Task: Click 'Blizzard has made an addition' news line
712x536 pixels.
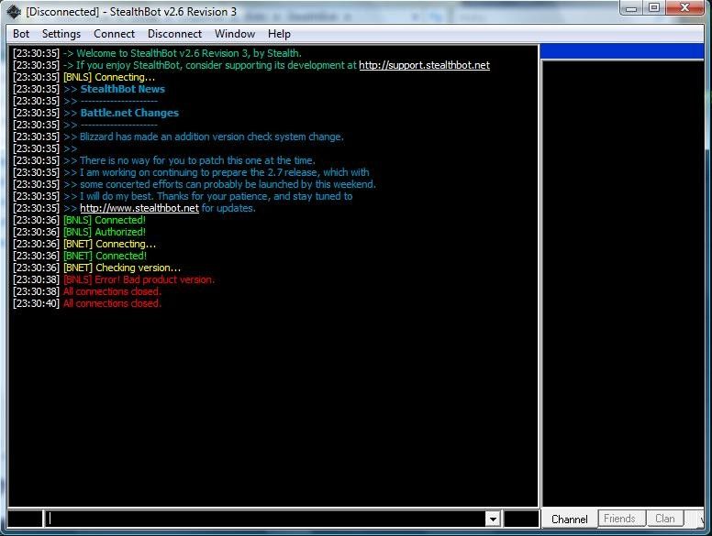Action: tap(204, 137)
